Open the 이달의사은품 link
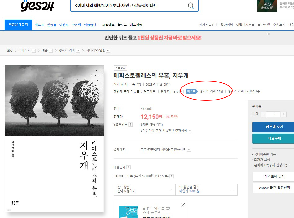Screen dimensions: 294x218 [245, 25]
